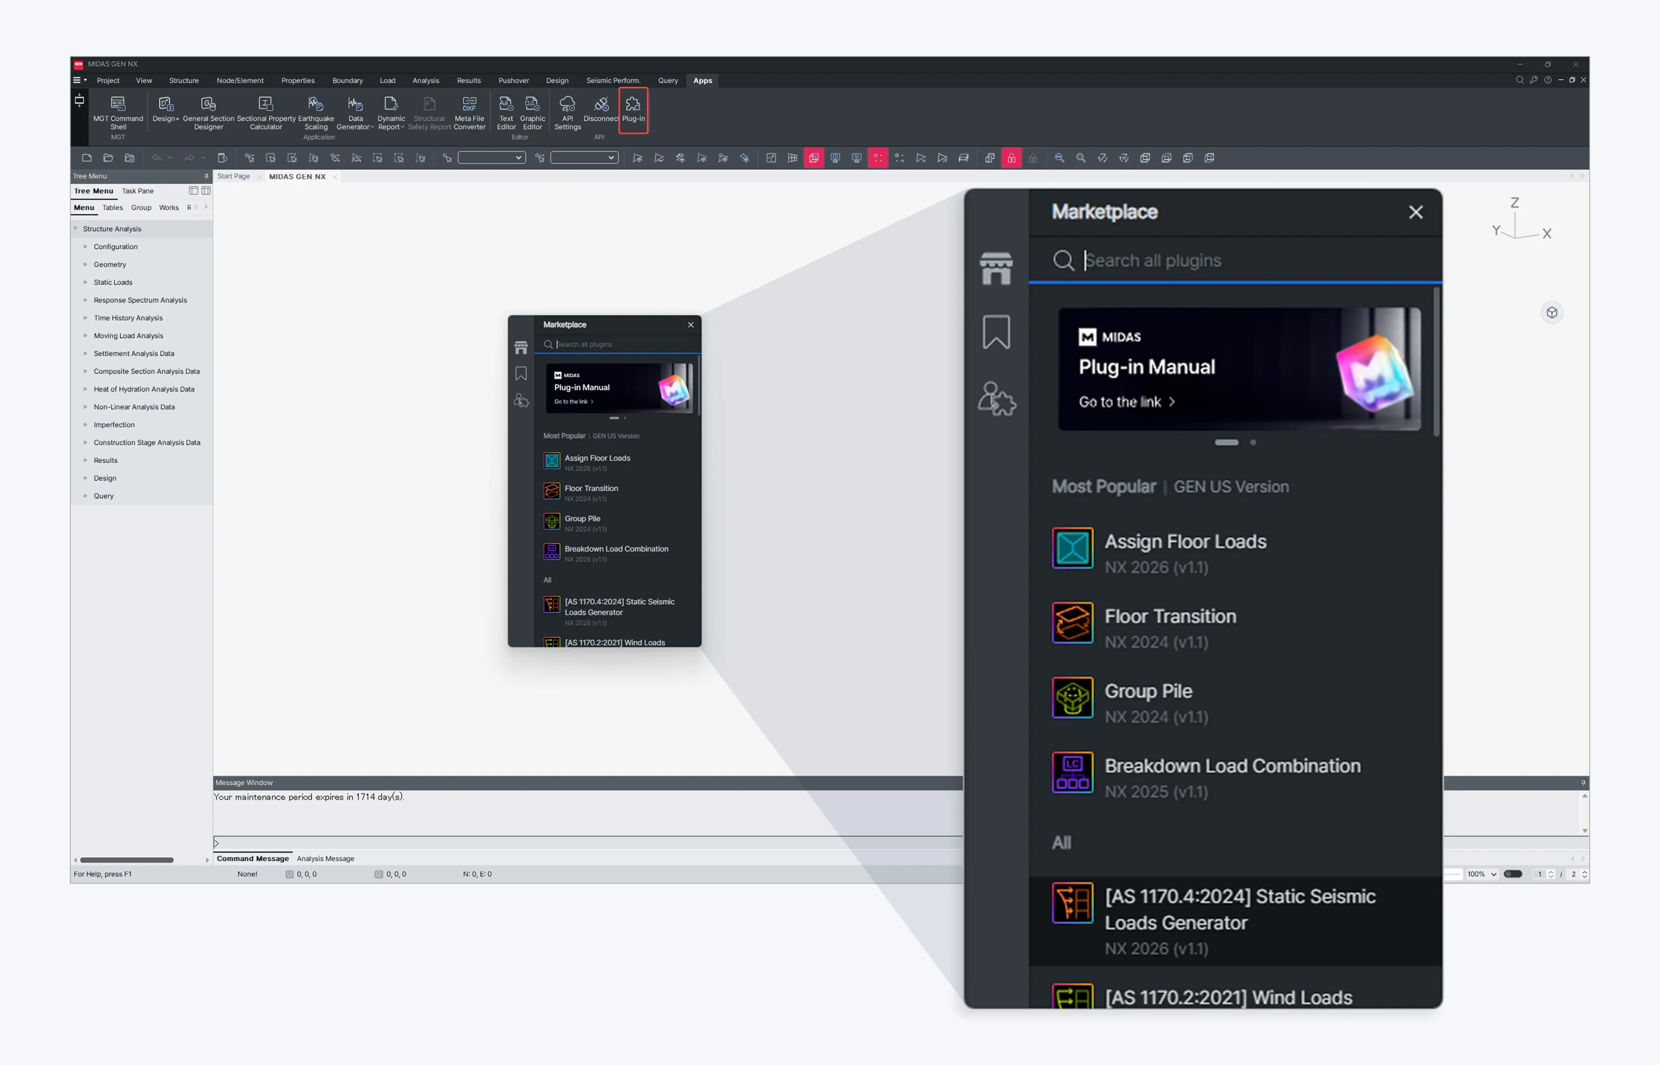Click 'Go to the link' in enlarged Marketplace
1660x1065 pixels.
(1127, 402)
